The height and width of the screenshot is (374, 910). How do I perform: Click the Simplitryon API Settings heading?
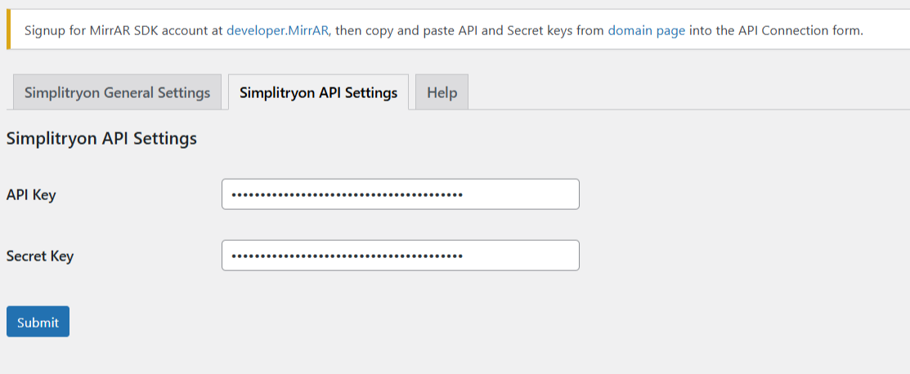tap(101, 139)
